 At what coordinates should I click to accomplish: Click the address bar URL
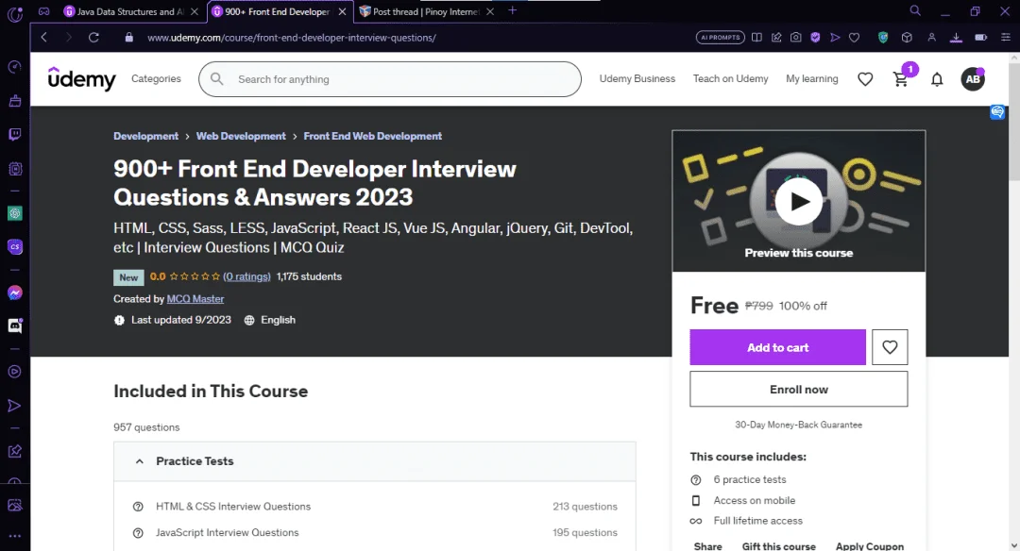[x=292, y=38]
